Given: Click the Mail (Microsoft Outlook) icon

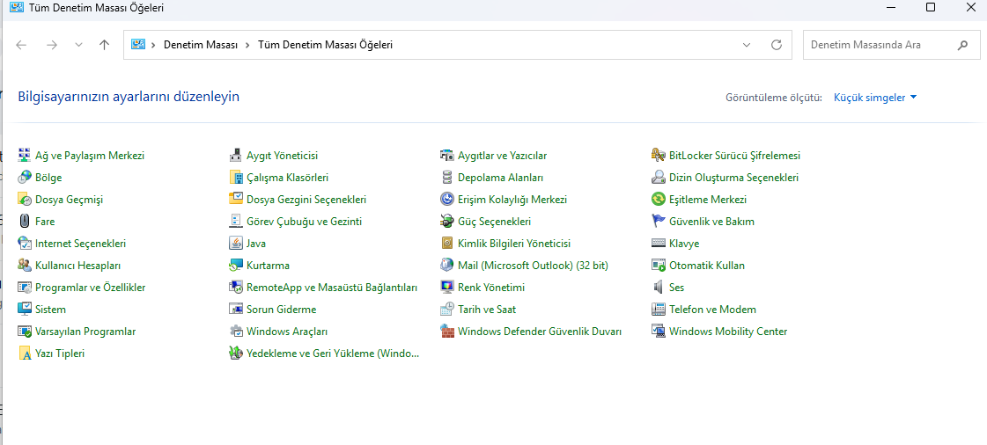Looking at the screenshot, I should 447,266.
